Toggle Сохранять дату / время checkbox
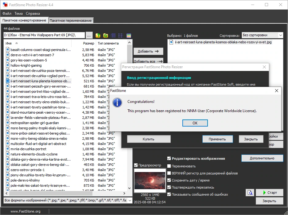 coord(169,180)
